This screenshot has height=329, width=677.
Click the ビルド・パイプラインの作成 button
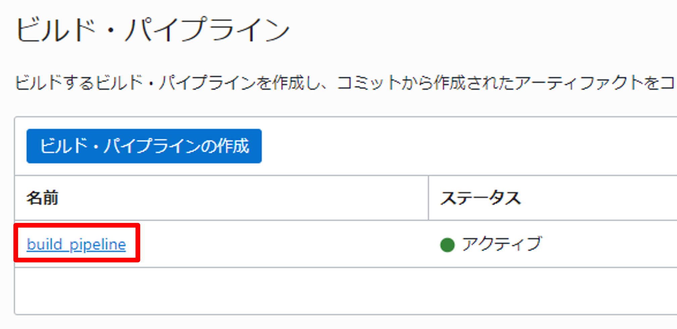[x=144, y=146]
